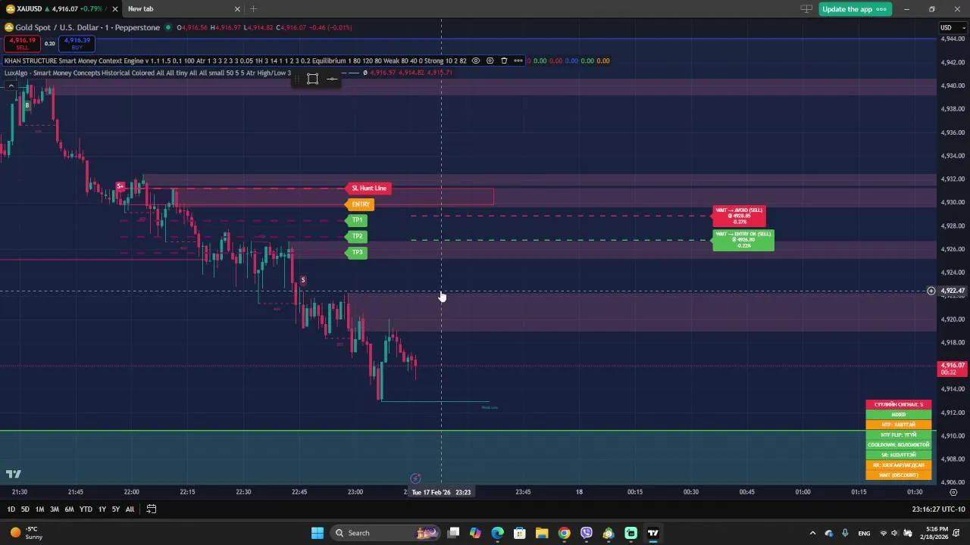970x545 pixels.
Task: Select the 6M time range
Action: (69, 509)
